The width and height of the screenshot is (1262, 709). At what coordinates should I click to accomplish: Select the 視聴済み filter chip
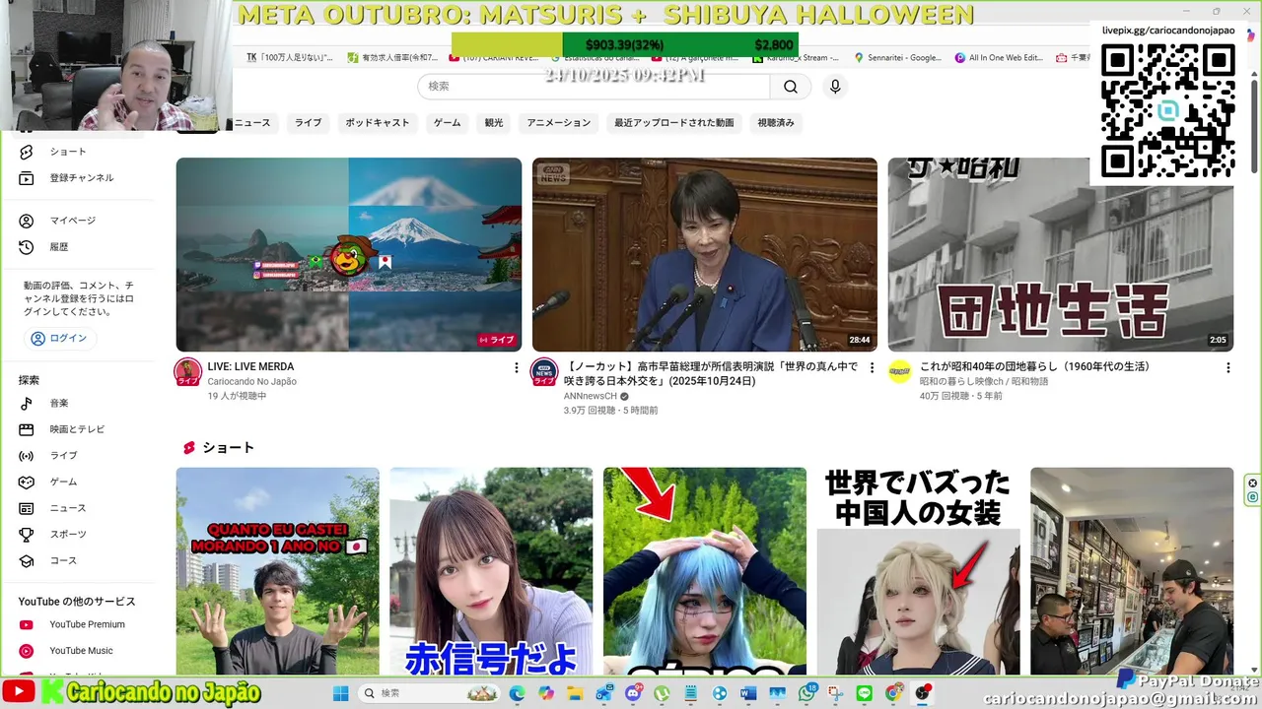tap(776, 123)
